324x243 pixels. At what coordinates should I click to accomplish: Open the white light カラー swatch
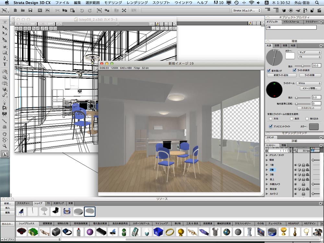tap(290, 56)
